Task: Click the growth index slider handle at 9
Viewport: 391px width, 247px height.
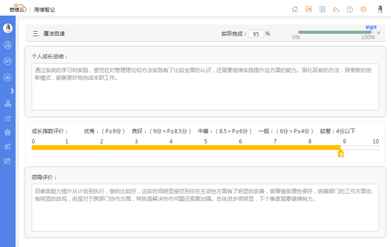Action: pos(341,154)
